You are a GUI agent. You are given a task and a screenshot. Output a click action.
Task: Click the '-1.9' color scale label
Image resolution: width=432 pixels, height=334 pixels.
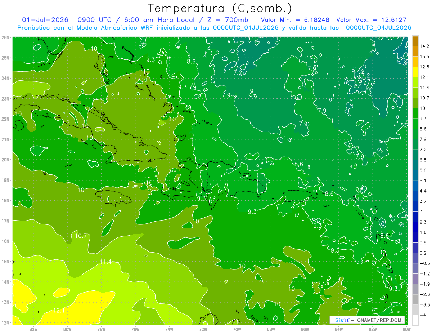[425, 284]
